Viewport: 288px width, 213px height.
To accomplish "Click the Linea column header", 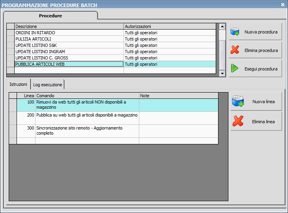I will tap(26, 96).
